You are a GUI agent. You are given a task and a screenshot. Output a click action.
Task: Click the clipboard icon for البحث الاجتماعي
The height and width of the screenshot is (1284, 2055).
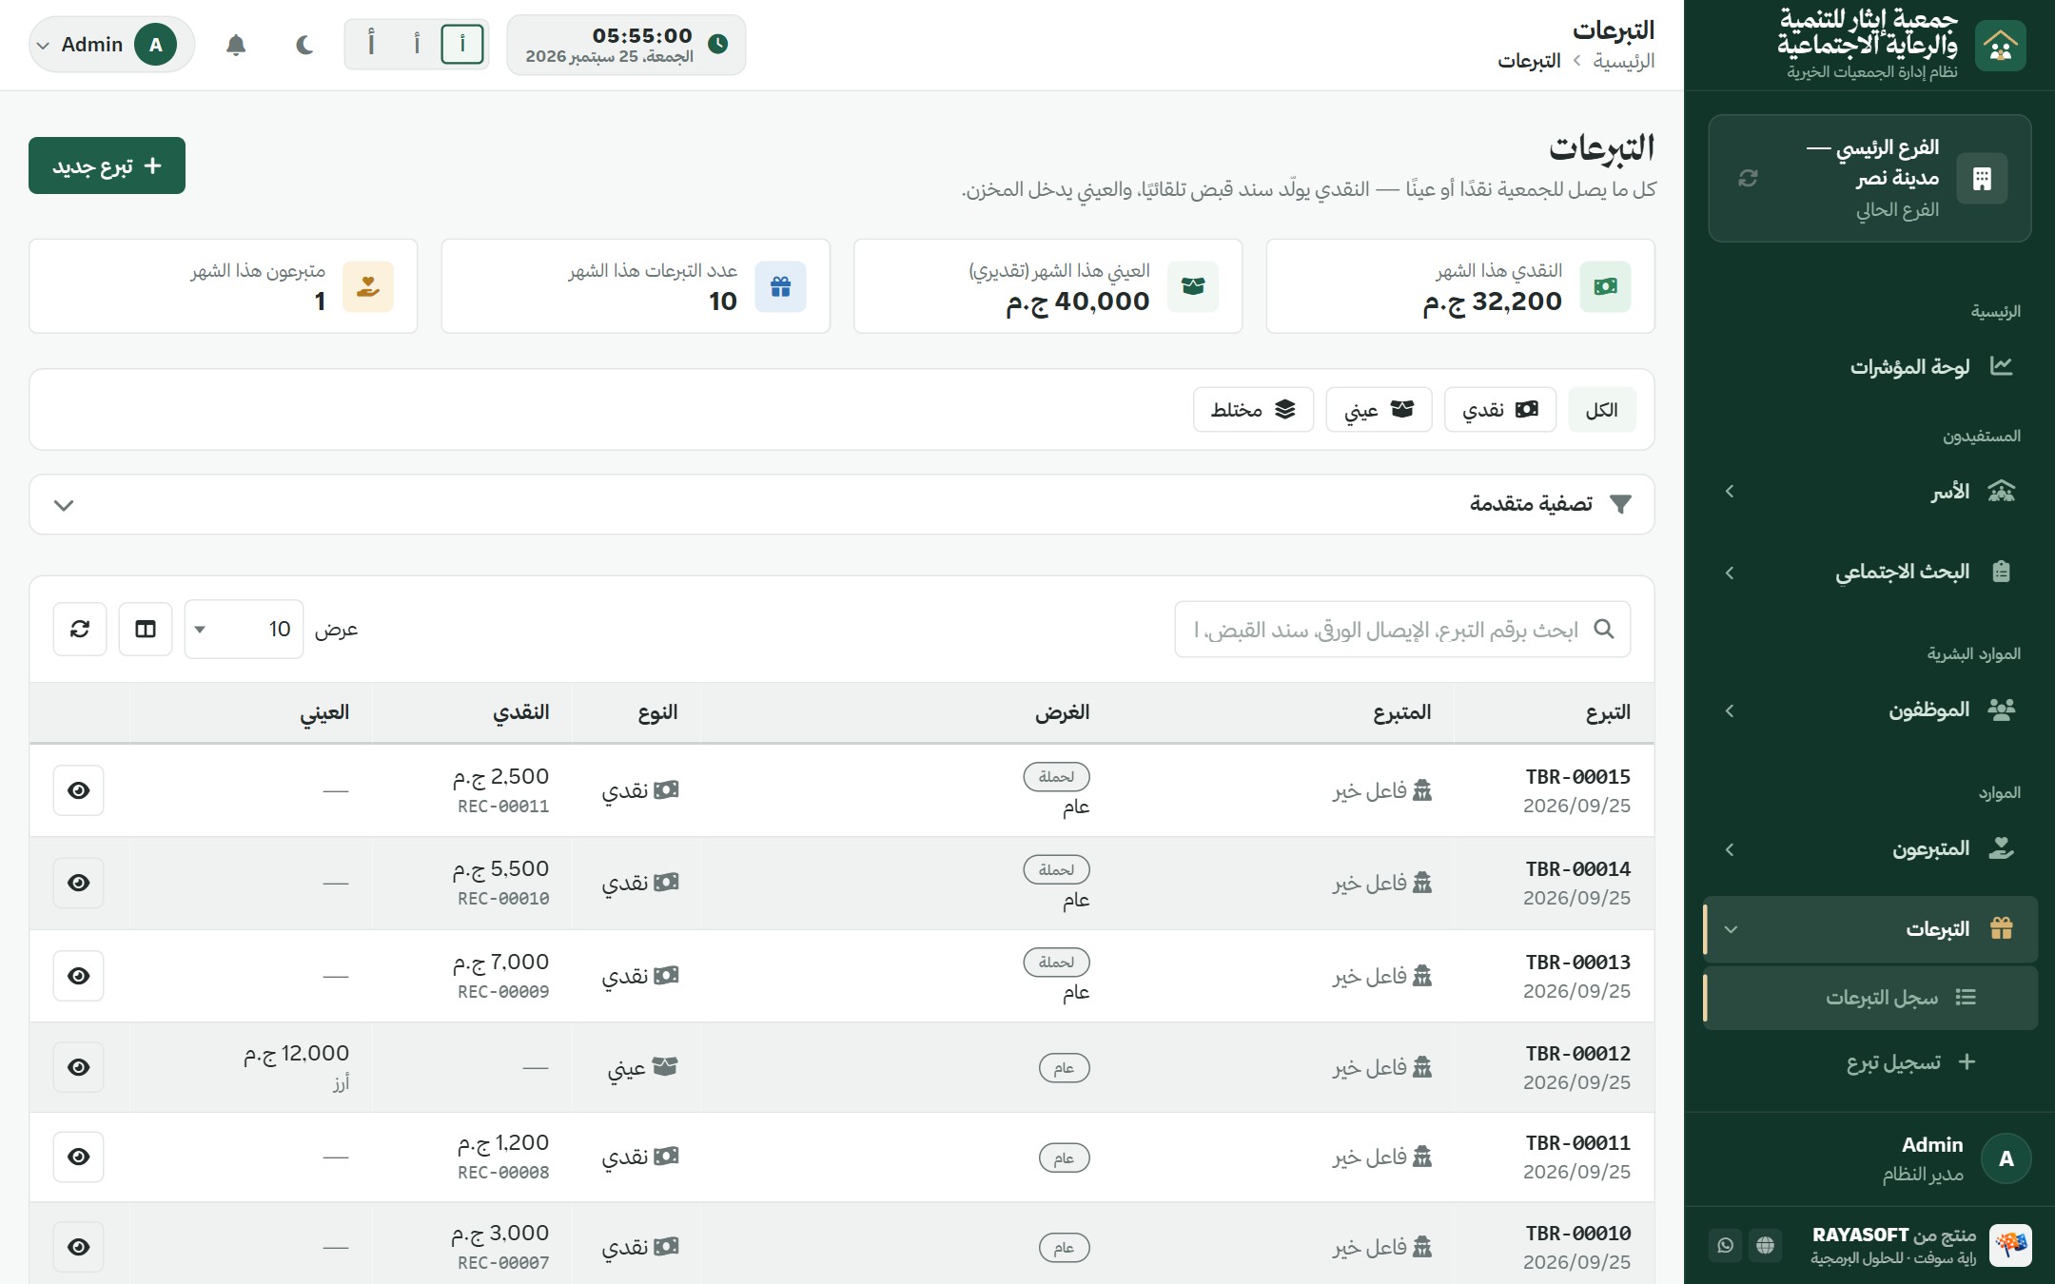pos(2001,572)
